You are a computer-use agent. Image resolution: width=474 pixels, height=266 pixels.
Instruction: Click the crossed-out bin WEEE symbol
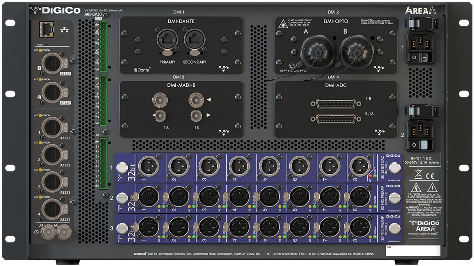click(x=418, y=175)
